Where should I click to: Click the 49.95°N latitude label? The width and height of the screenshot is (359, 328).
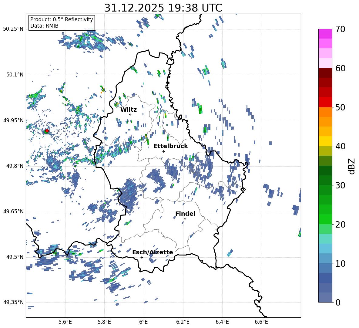coord(13,120)
